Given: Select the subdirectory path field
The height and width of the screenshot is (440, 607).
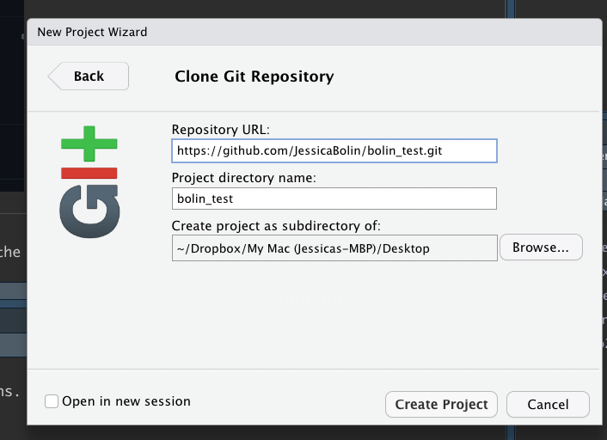Looking at the screenshot, I should [334, 247].
